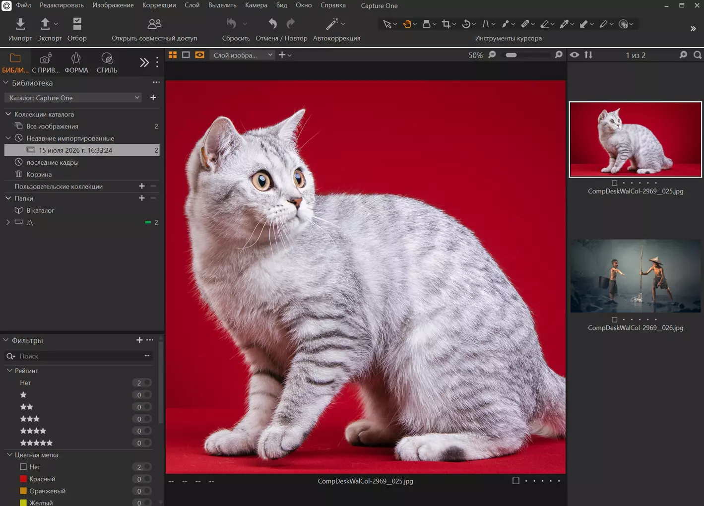This screenshot has width=704, height=506.
Task: Open the Culling (Отбор) tool
Action: coord(77,24)
